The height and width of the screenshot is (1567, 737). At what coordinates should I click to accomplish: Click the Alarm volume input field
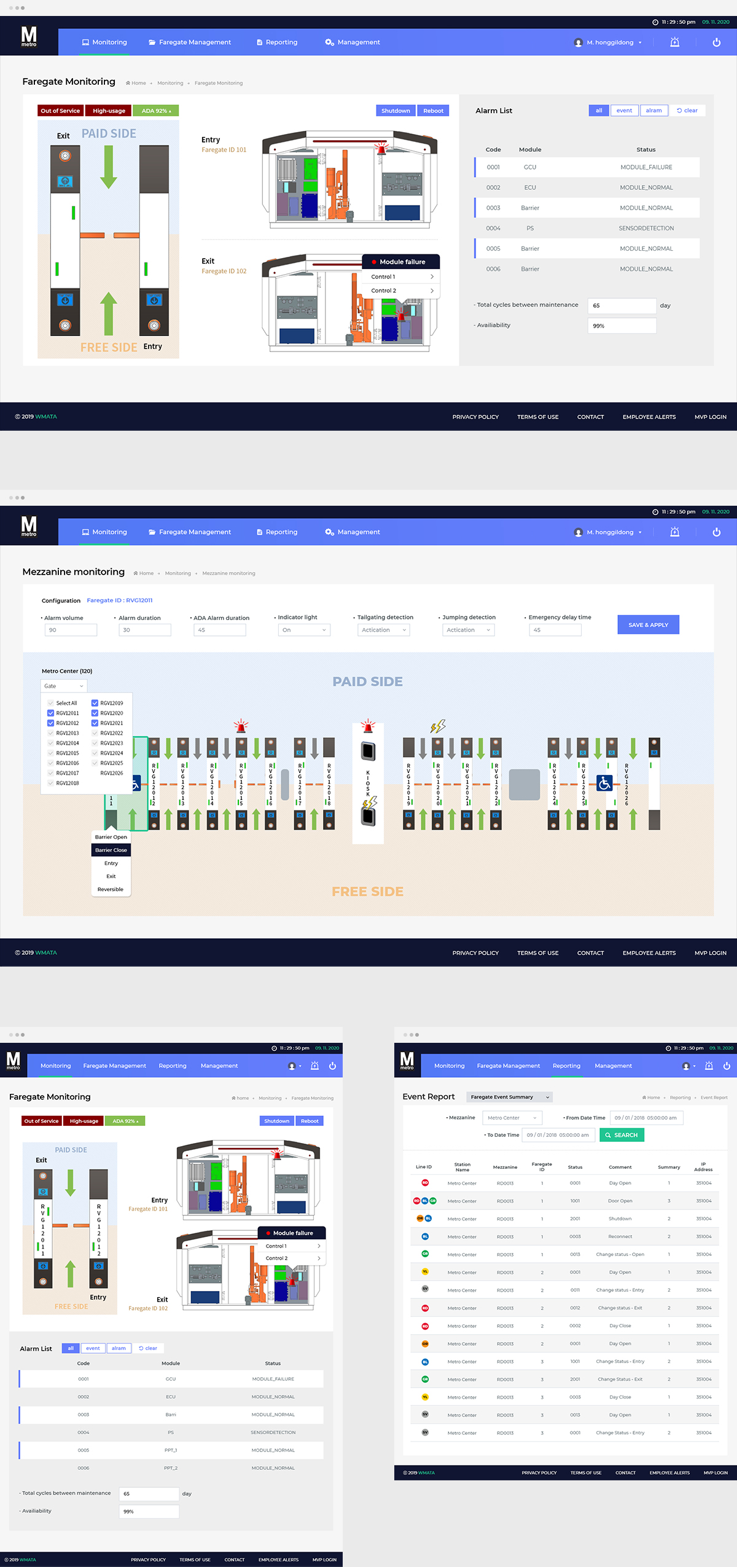pyautogui.click(x=71, y=630)
